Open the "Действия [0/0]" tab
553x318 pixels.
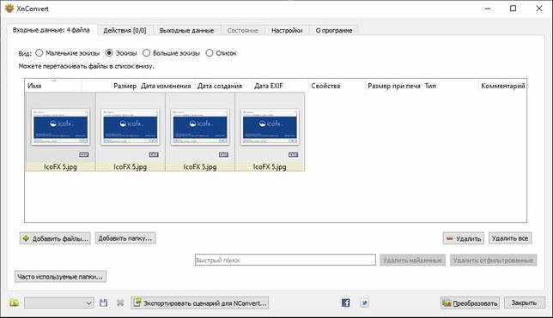pyautogui.click(x=125, y=31)
